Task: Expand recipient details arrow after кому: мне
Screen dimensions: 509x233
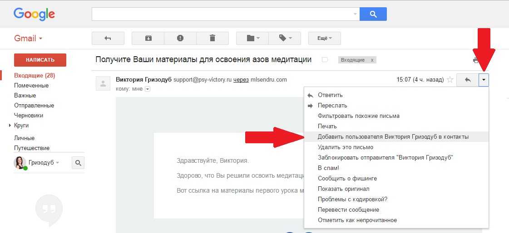Action: (x=148, y=89)
